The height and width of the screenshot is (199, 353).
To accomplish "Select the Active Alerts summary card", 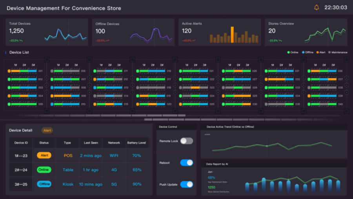I will coord(219,32).
